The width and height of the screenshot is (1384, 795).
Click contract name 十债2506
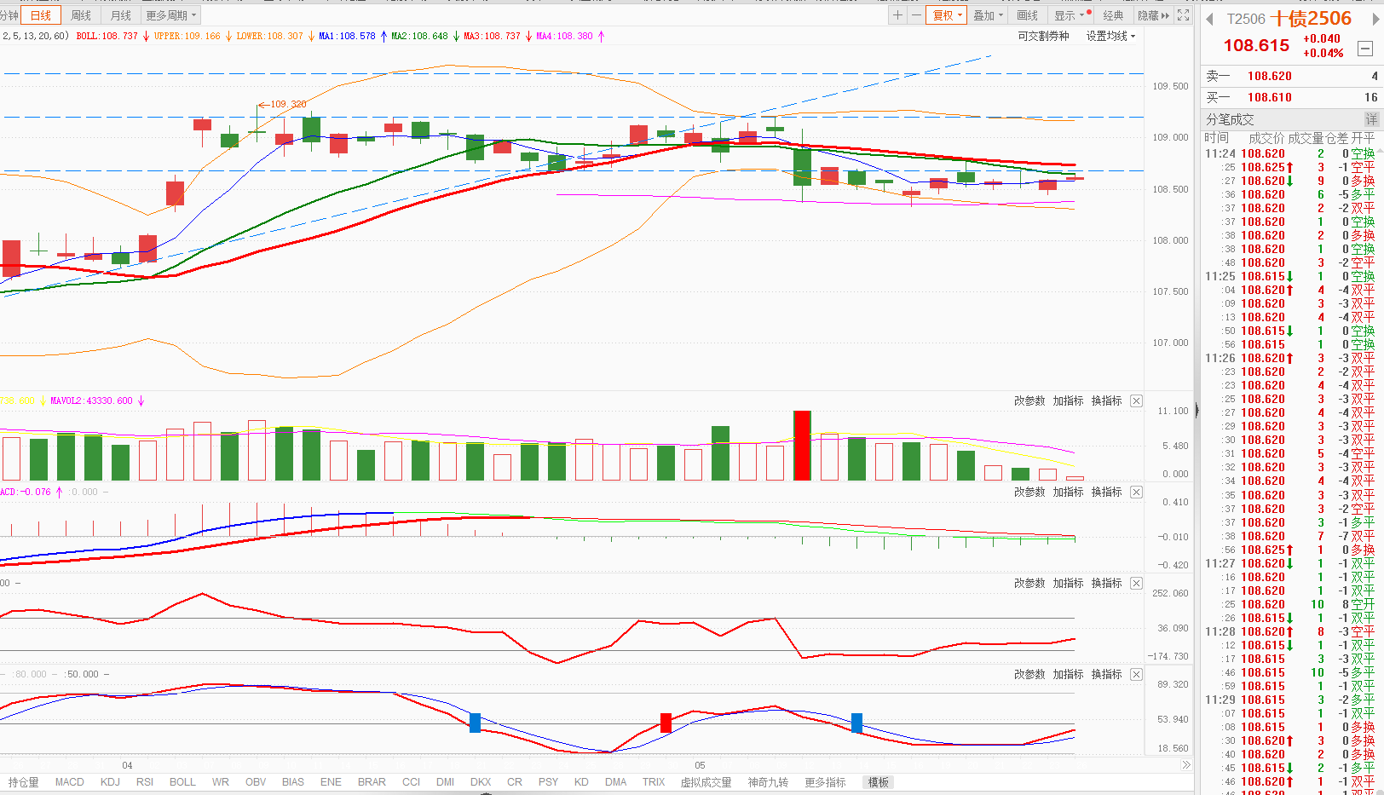click(x=1311, y=18)
